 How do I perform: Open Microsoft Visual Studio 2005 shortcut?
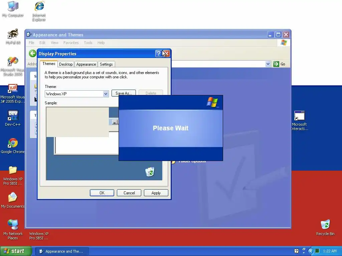pyautogui.click(x=12, y=66)
